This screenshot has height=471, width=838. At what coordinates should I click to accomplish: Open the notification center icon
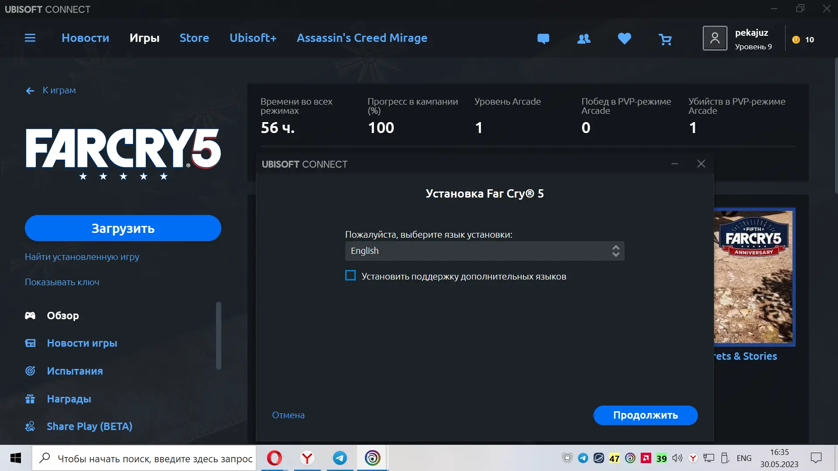point(816,458)
